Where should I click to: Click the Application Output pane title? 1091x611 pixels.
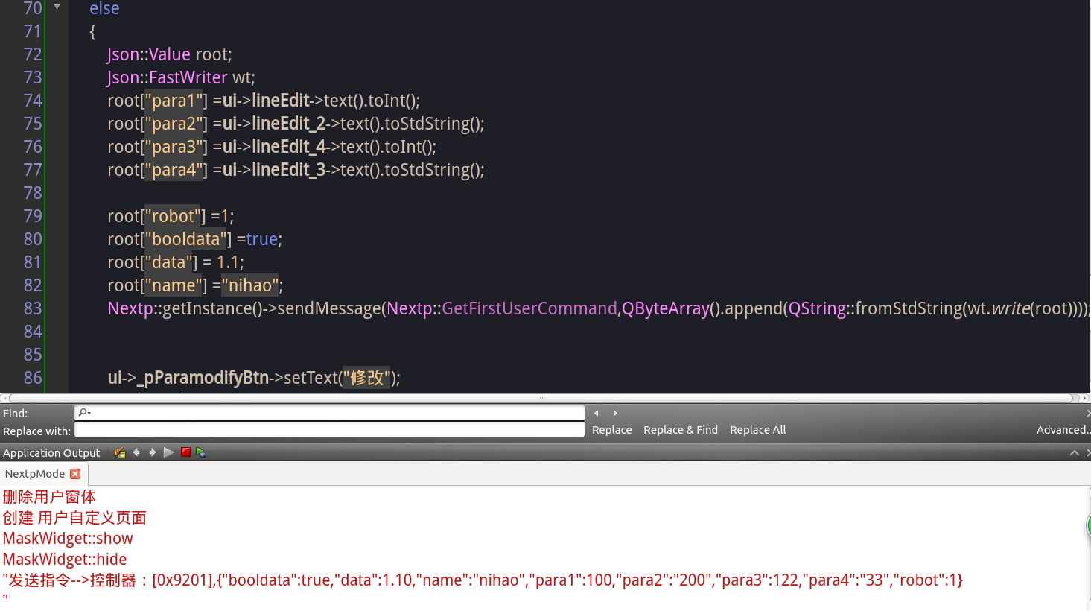(x=51, y=453)
